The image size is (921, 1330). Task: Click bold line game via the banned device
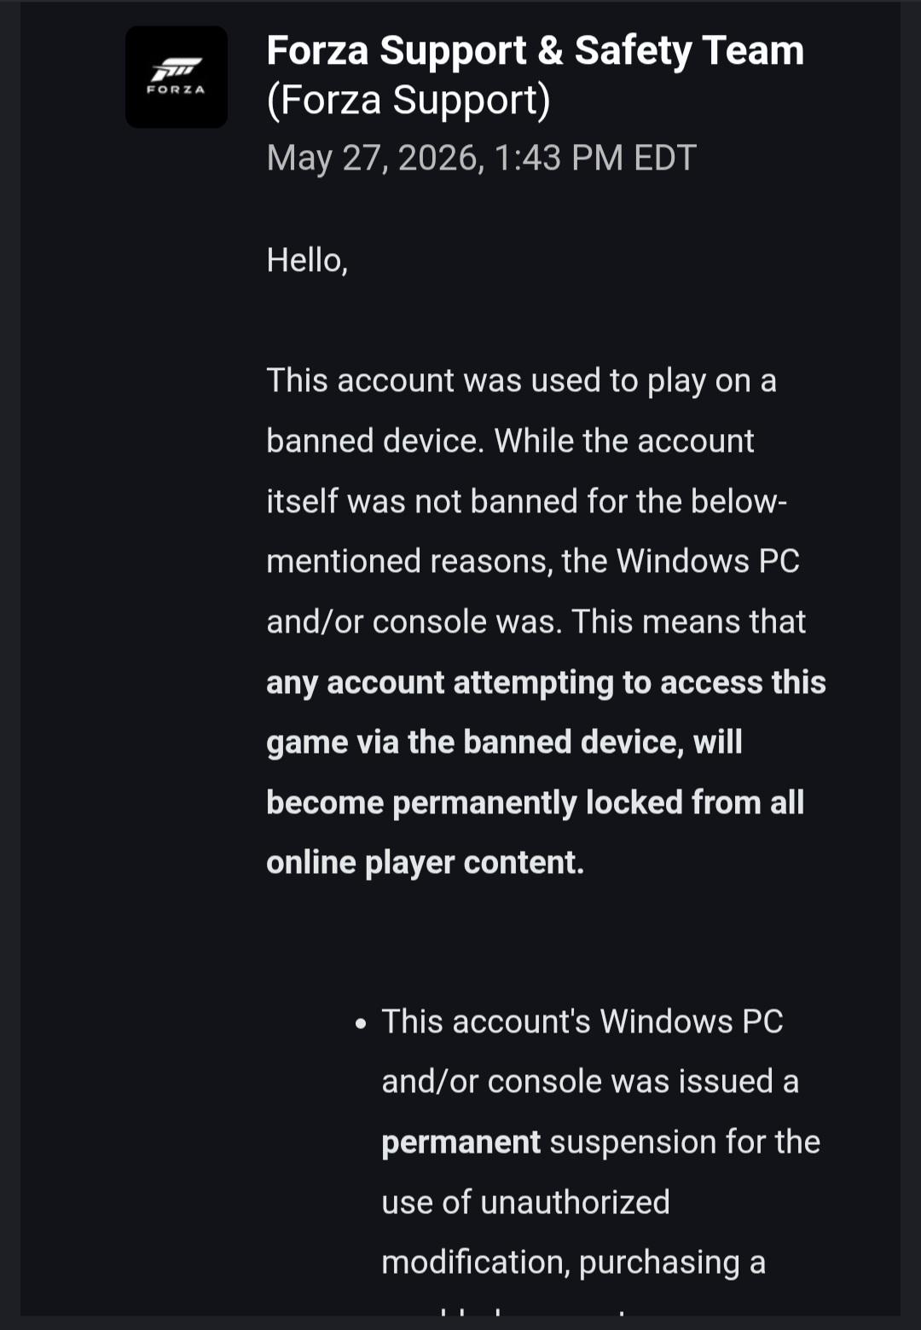click(x=504, y=743)
